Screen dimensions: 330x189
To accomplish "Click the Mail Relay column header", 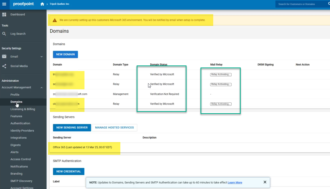I will click(x=216, y=65).
